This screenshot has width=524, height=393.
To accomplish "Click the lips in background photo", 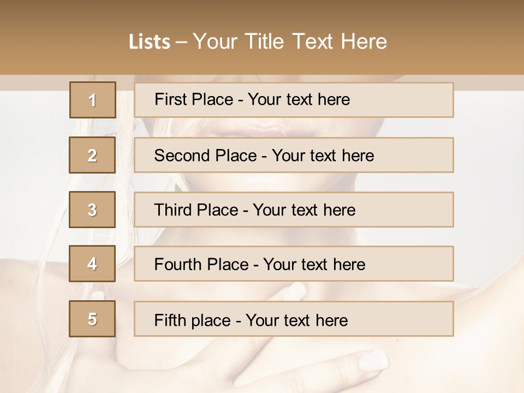I will click(262, 129).
